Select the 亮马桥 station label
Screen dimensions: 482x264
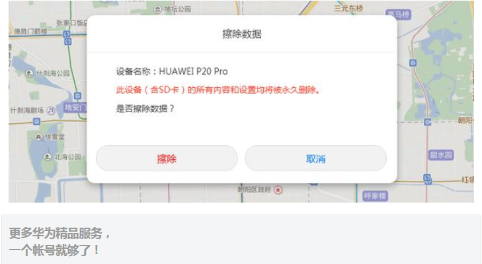[398, 14]
